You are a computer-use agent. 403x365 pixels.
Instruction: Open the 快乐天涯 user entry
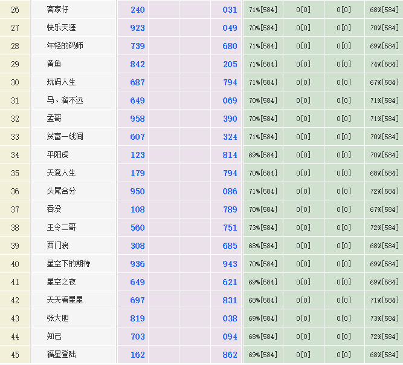click(62, 28)
